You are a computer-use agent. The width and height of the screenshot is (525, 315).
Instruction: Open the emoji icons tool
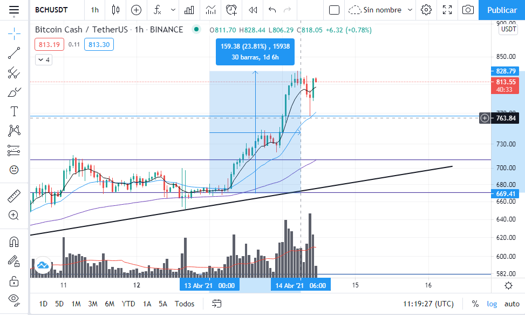click(x=14, y=170)
